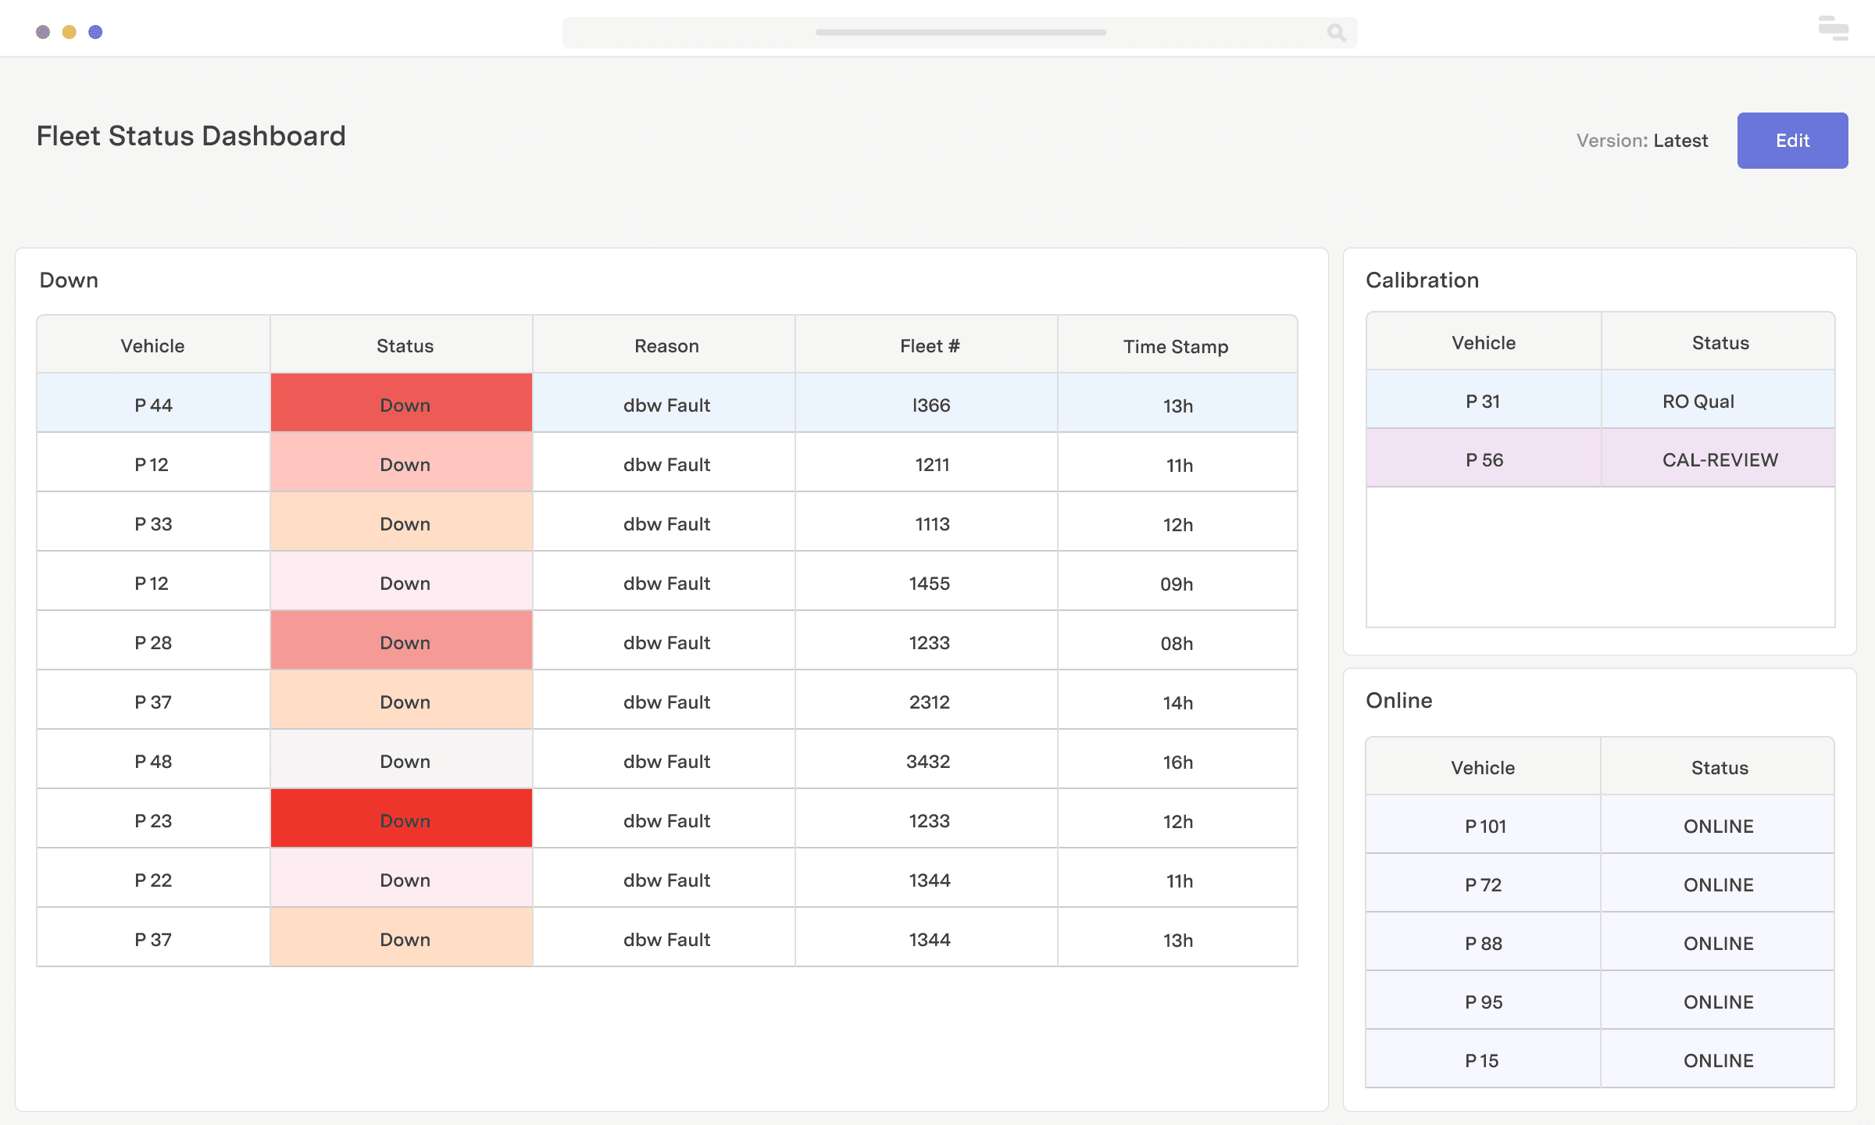This screenshot has height=1125, width=1875.
Task: Select row P 28 in the Down table
Action: pyautogui.click(x=153, y=642)
